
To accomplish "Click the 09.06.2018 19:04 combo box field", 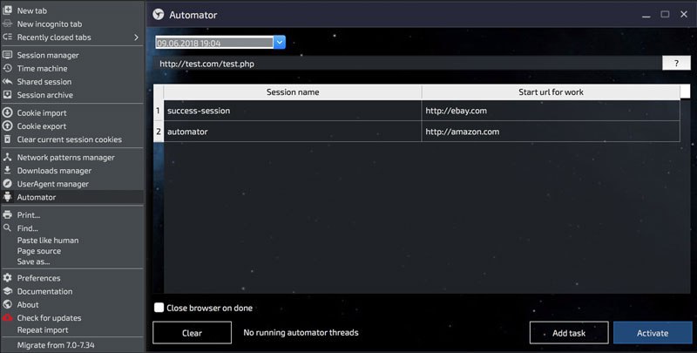I will (x=214, y=43).
